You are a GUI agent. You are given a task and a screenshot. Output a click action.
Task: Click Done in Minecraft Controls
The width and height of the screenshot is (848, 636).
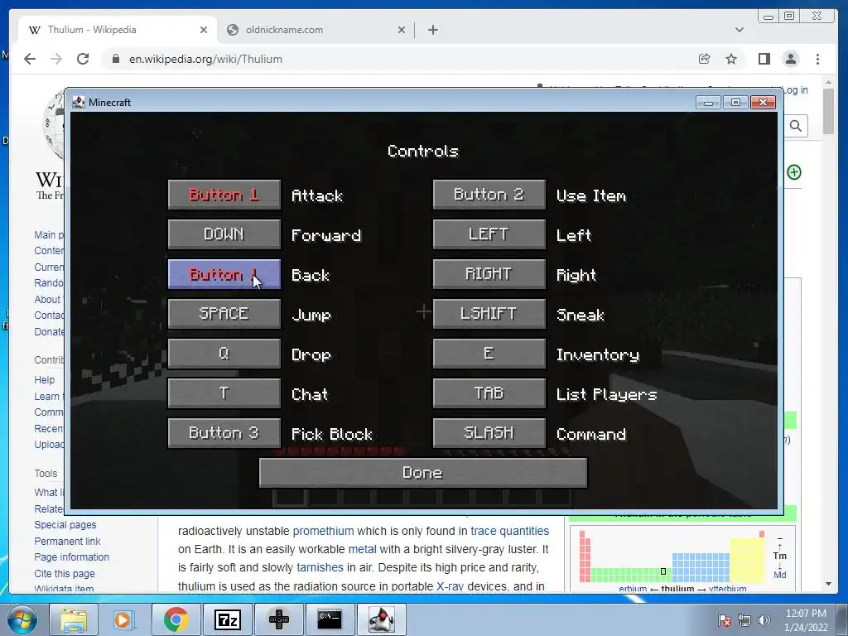point(423,473)
